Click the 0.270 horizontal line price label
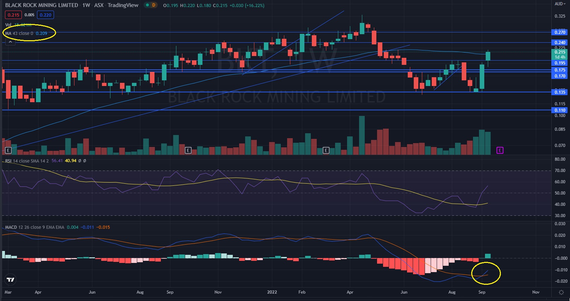 [x=559, y=32]
